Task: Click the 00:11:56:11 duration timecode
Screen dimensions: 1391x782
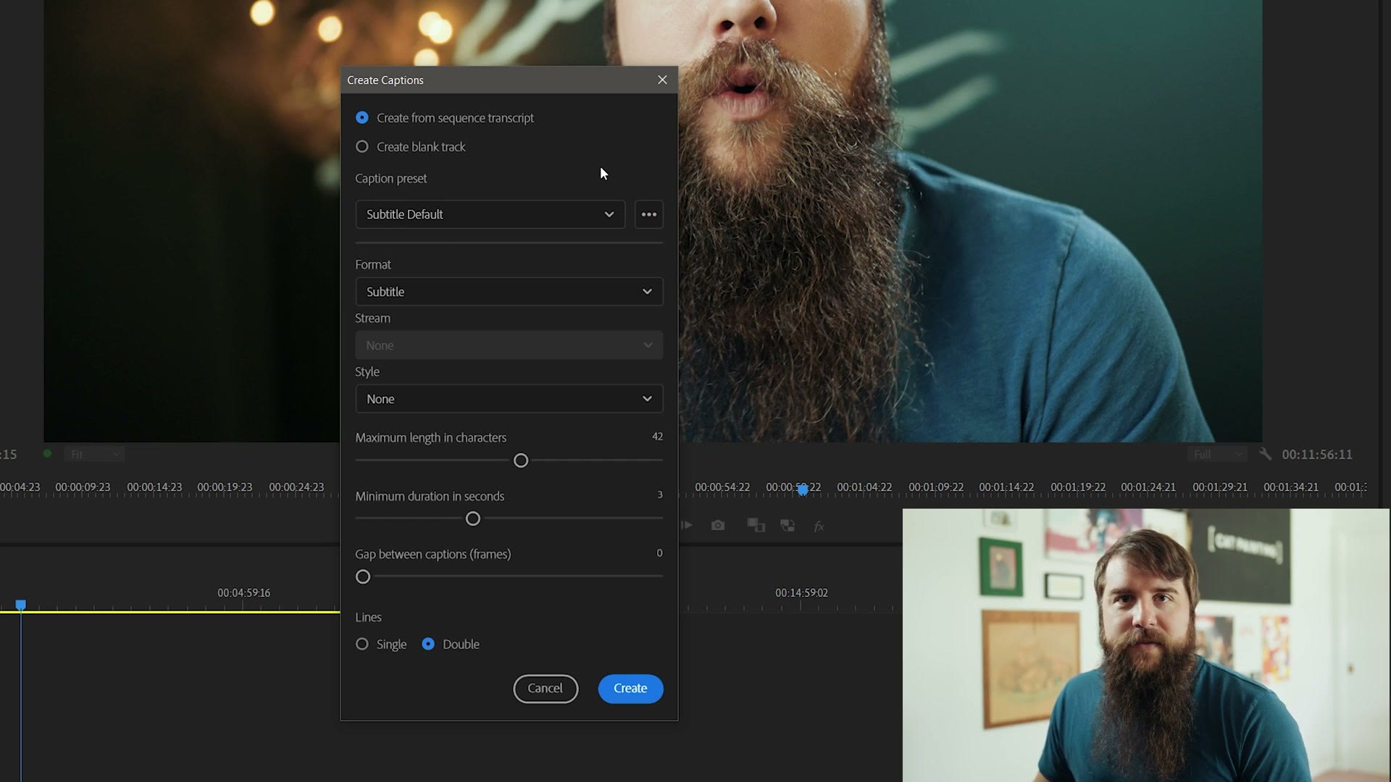Action: (x=1317, y=454)
